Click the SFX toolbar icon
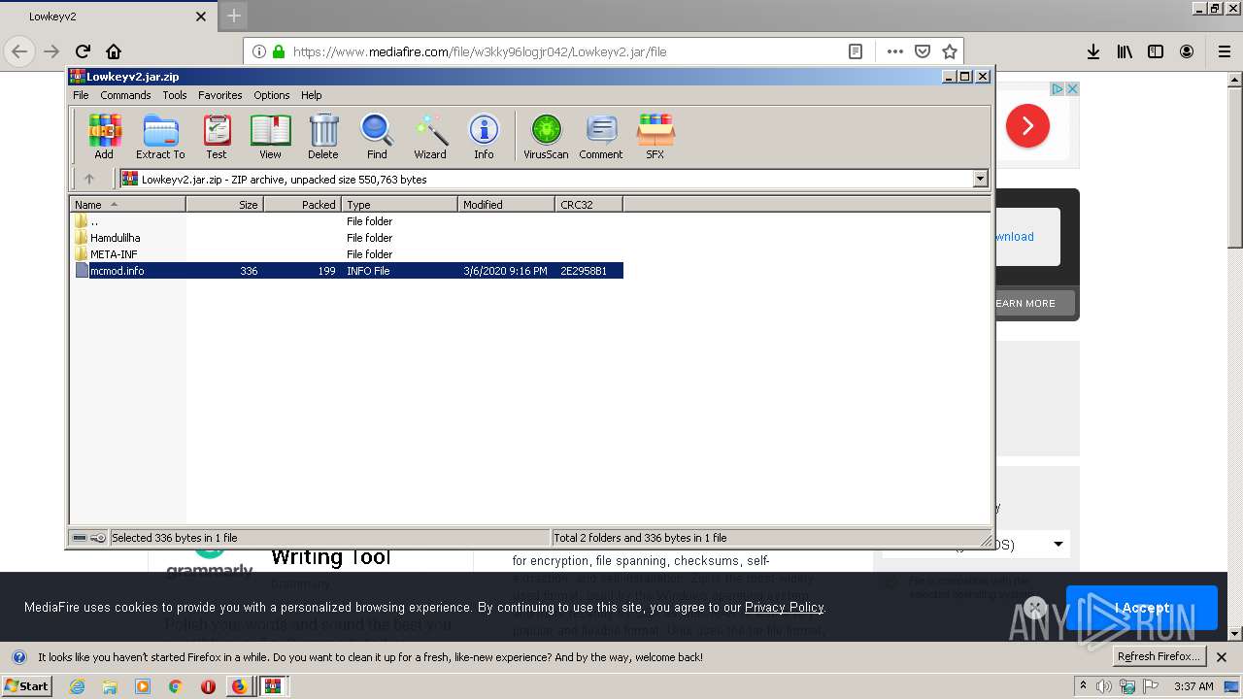Image resolution: width=1243 pixels, height=699 pixels. [655, 136]
